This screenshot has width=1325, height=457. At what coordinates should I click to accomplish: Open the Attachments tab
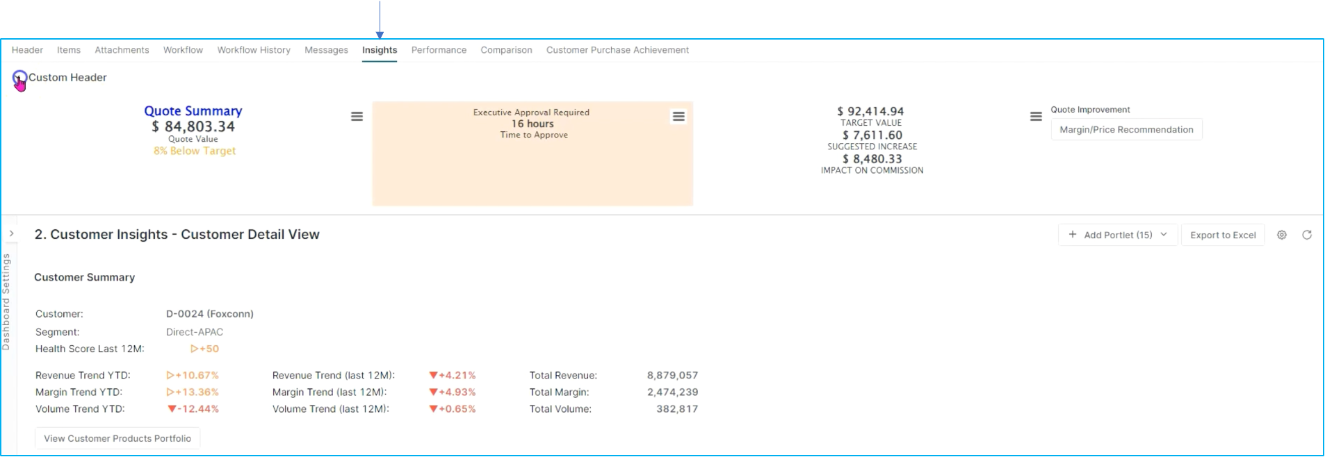click(122, 50)
